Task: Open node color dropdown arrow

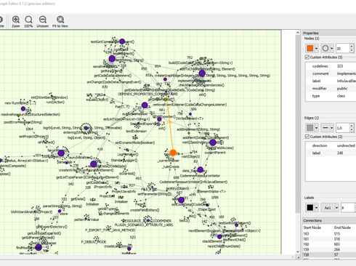Action: point(316,49)
